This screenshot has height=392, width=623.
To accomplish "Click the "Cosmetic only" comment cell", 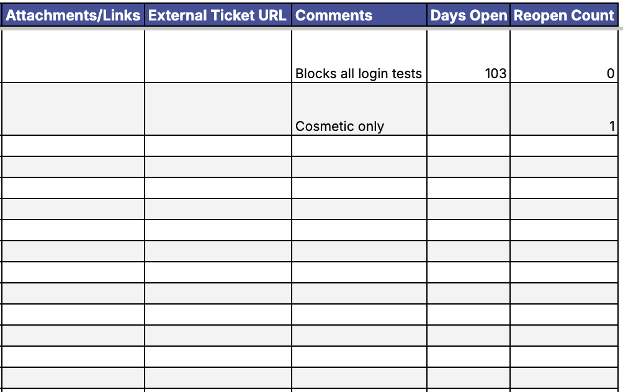I will click(x=359, y=110).
